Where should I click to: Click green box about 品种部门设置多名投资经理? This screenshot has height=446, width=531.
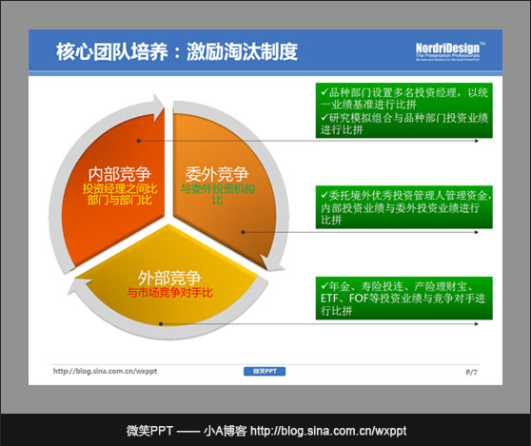click(404, 110)
